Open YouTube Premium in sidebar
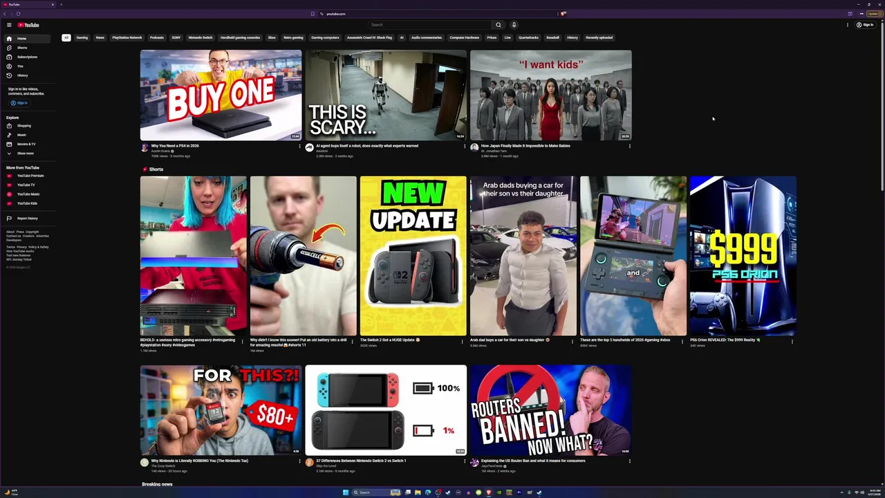 tap(27, 176)
